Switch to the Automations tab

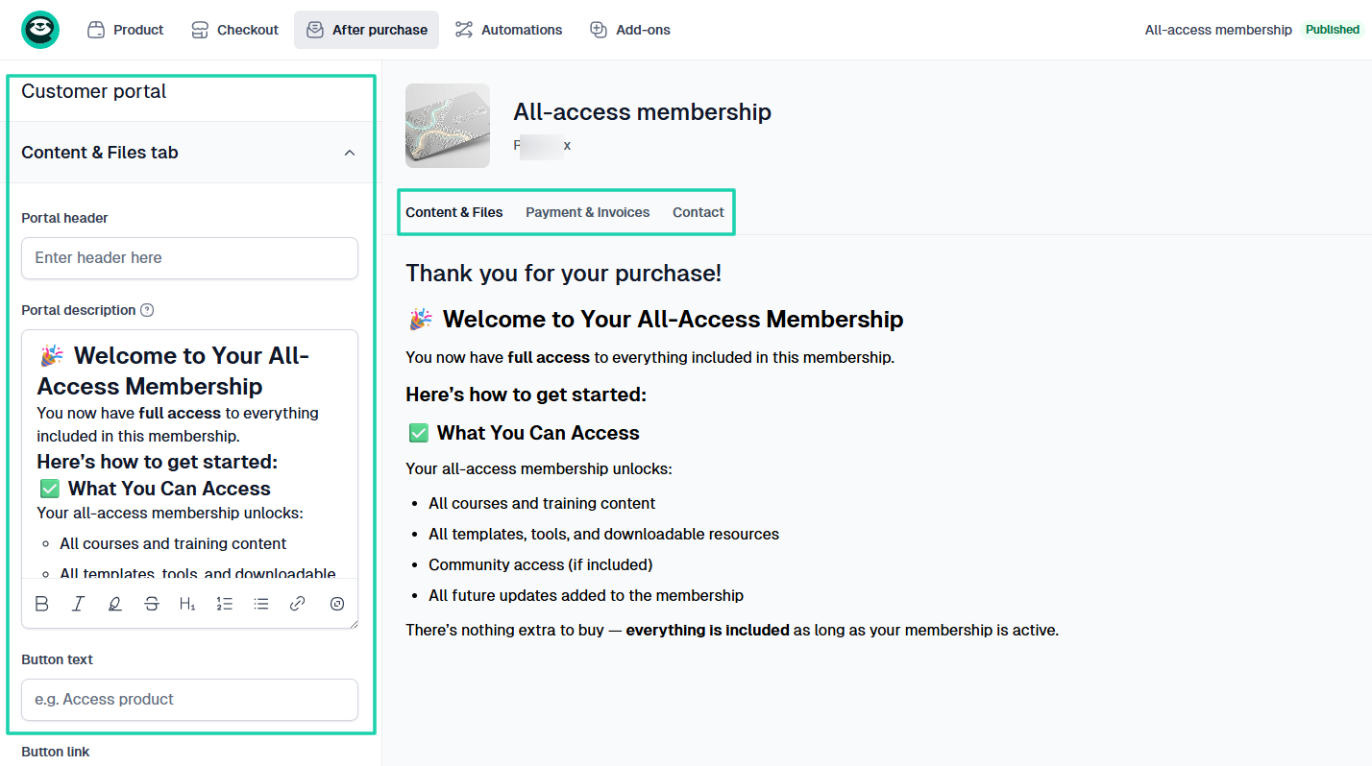point(509,30)
